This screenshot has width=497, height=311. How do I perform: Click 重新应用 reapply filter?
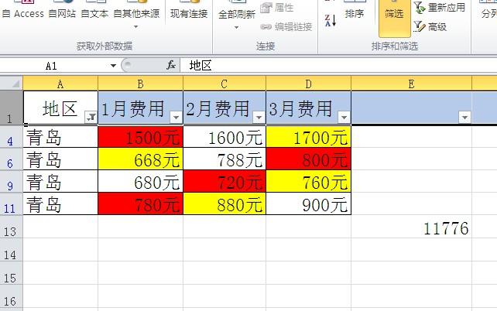(440, 8)
